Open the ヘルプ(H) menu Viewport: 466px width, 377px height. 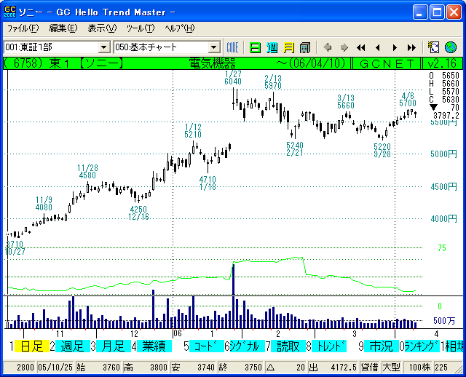tap(180, 28)
